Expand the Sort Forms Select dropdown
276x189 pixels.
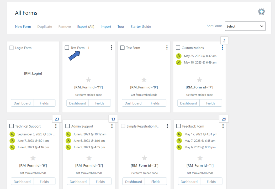245,26
